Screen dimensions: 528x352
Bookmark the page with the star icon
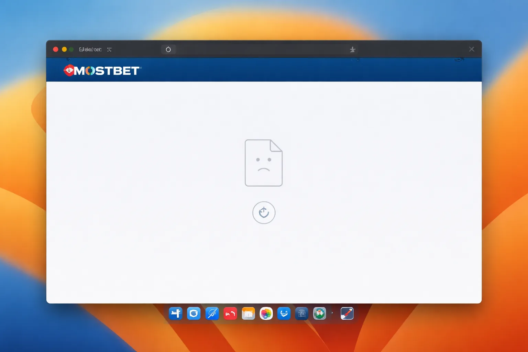click(x=352, y=49)
